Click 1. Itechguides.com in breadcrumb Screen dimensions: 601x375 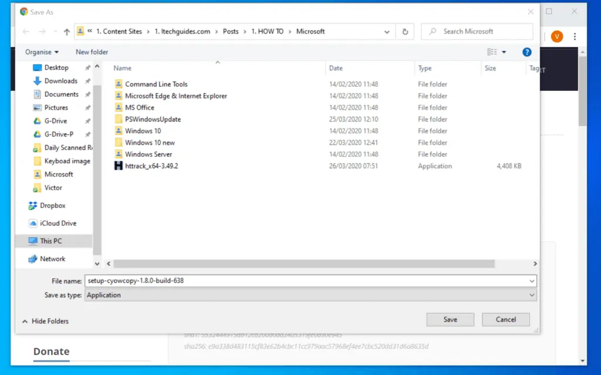(183, 32)
